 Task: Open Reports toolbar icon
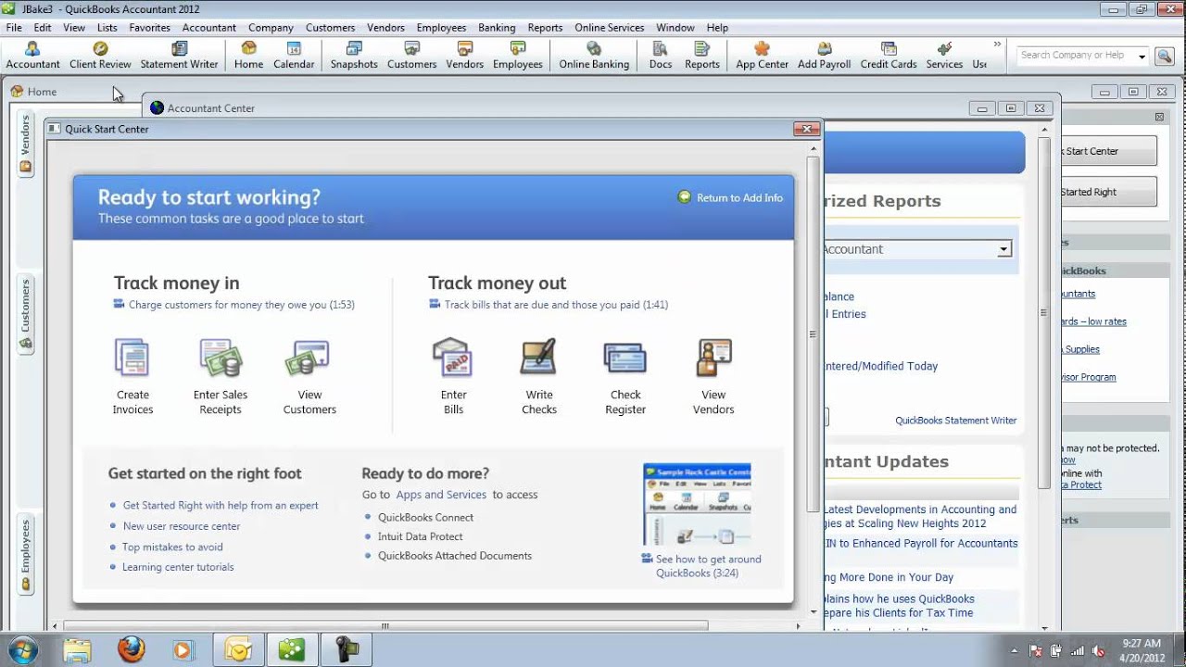702,56
